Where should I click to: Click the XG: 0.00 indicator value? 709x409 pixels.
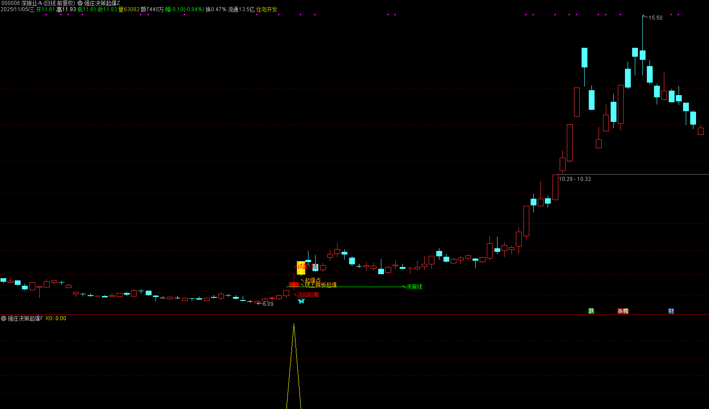click(55, 318)
